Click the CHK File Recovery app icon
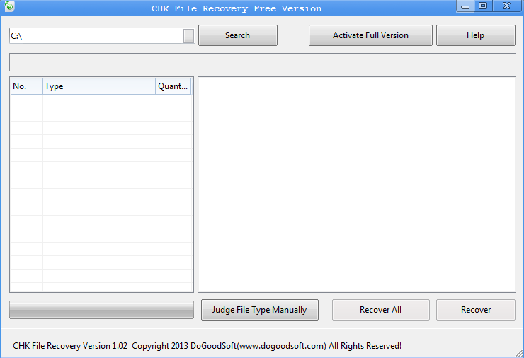The width and height of the screenshot is (524, 358). [7, 8]
